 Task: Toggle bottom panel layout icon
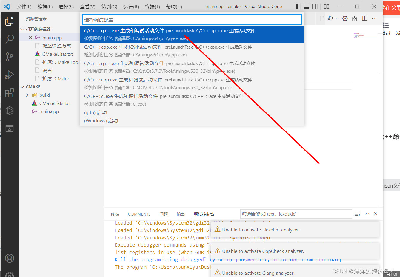tap(307, 7)
